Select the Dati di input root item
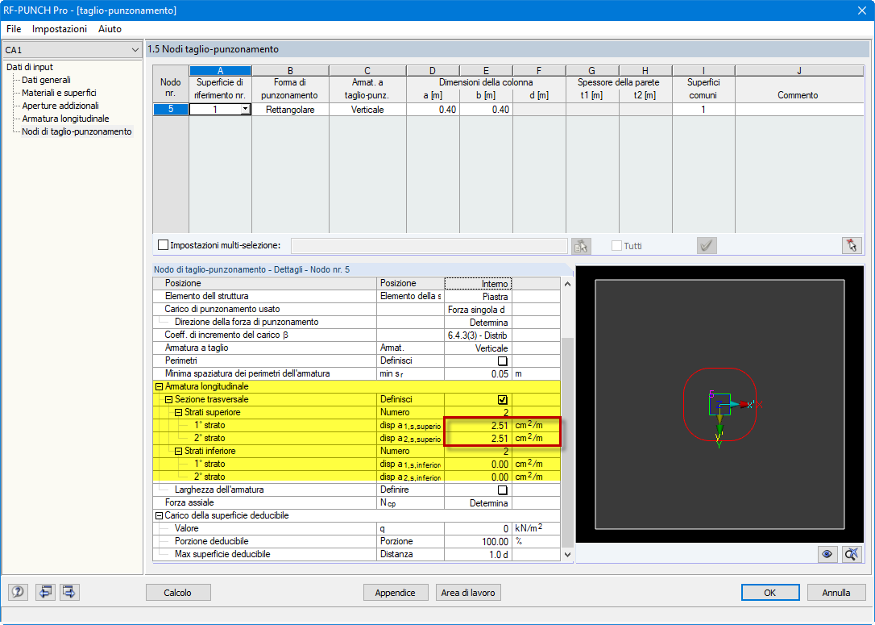This screenshot has width=875, height=625. [x=30, y=67]
